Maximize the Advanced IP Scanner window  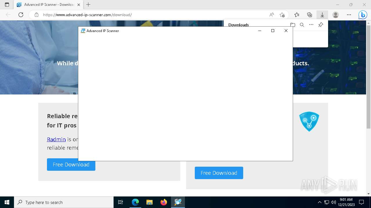[273, 31]
